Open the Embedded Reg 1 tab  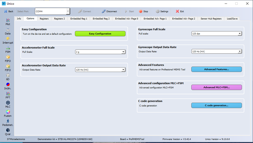pyautogui.click(x=79, y=19)
